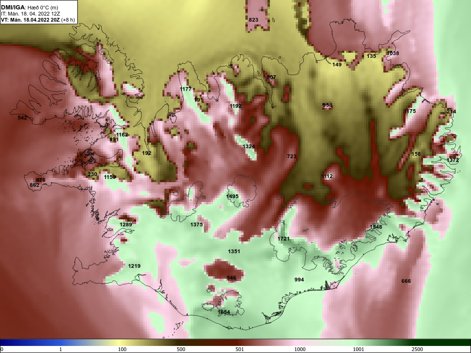
Task: Click the 1192 height label
Action: click(235, 106)
